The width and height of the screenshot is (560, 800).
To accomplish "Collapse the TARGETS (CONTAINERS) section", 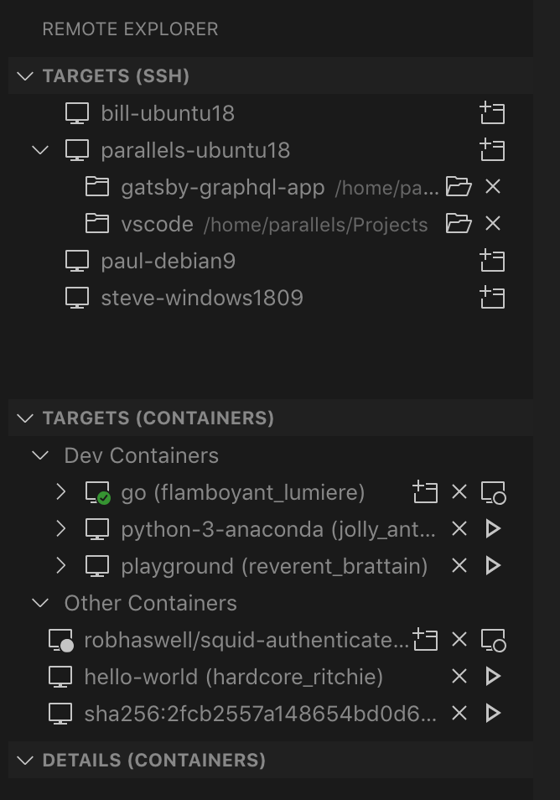I will click(x=24, y=418).
